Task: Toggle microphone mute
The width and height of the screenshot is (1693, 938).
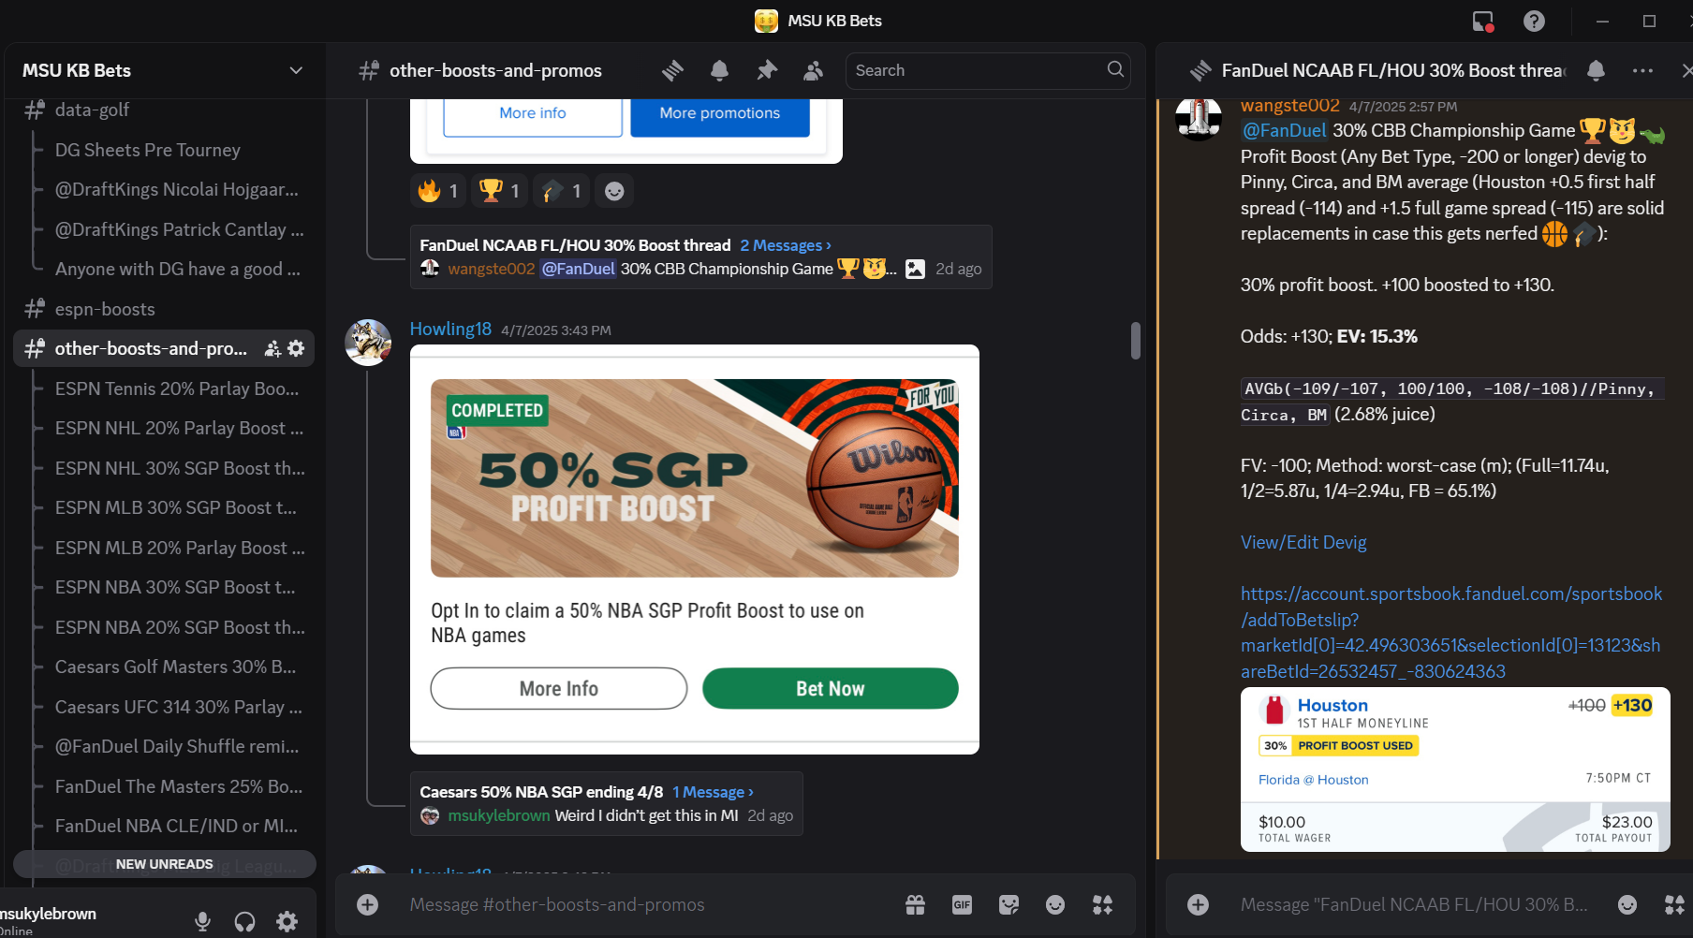Action: 202,921
